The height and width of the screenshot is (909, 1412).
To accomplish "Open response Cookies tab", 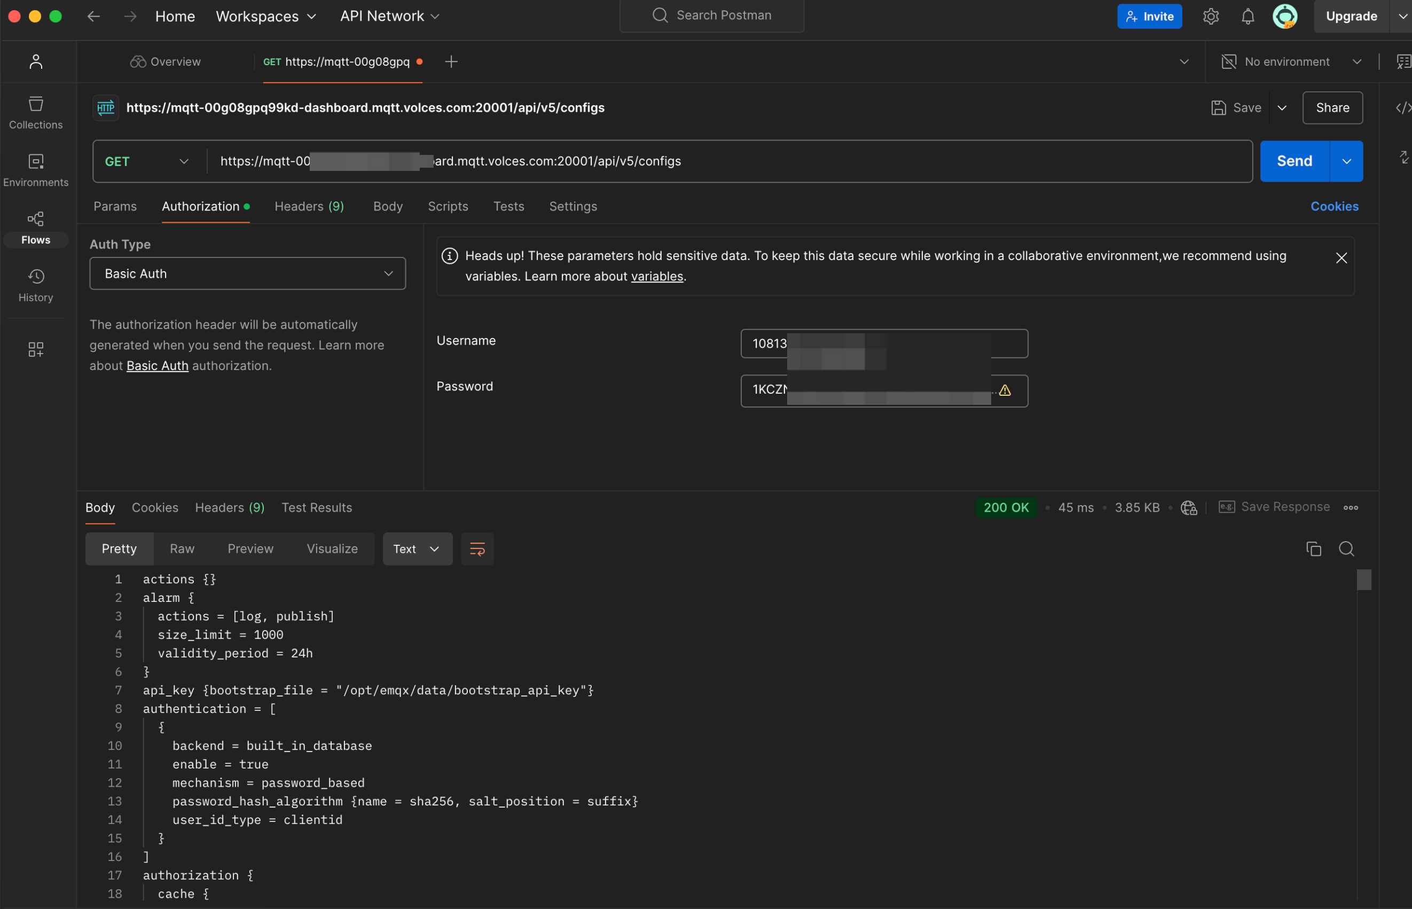I will coord(154,507).
